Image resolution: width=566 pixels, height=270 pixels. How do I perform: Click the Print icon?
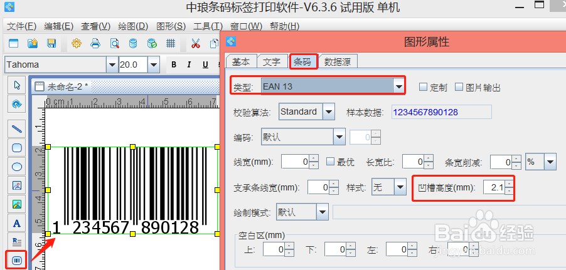click(x=95, y=44)
